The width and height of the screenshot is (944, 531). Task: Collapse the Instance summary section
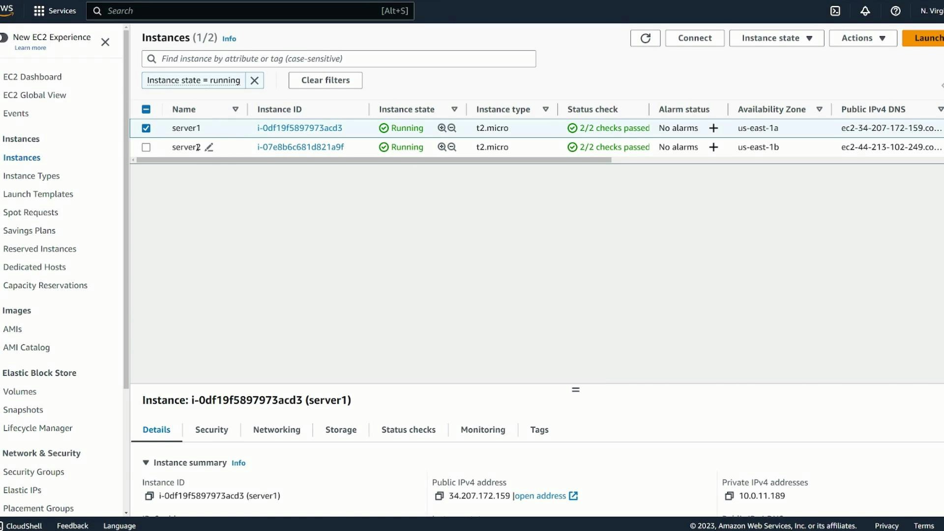(x=146, y=462)
